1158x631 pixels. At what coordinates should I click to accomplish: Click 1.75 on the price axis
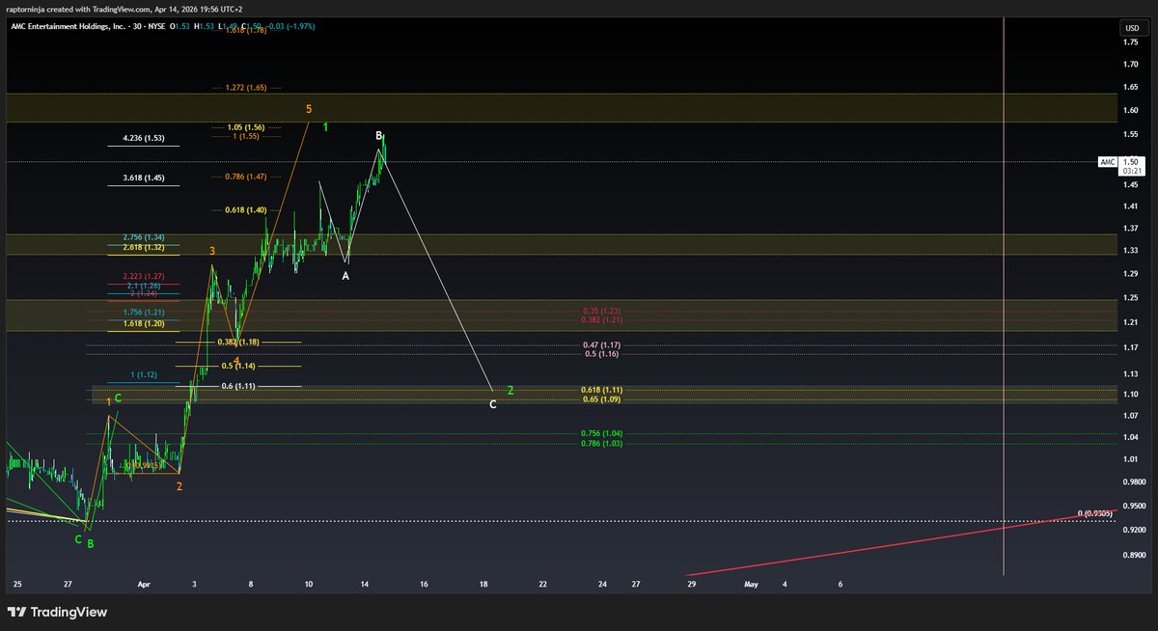(x=1130, y=42)
